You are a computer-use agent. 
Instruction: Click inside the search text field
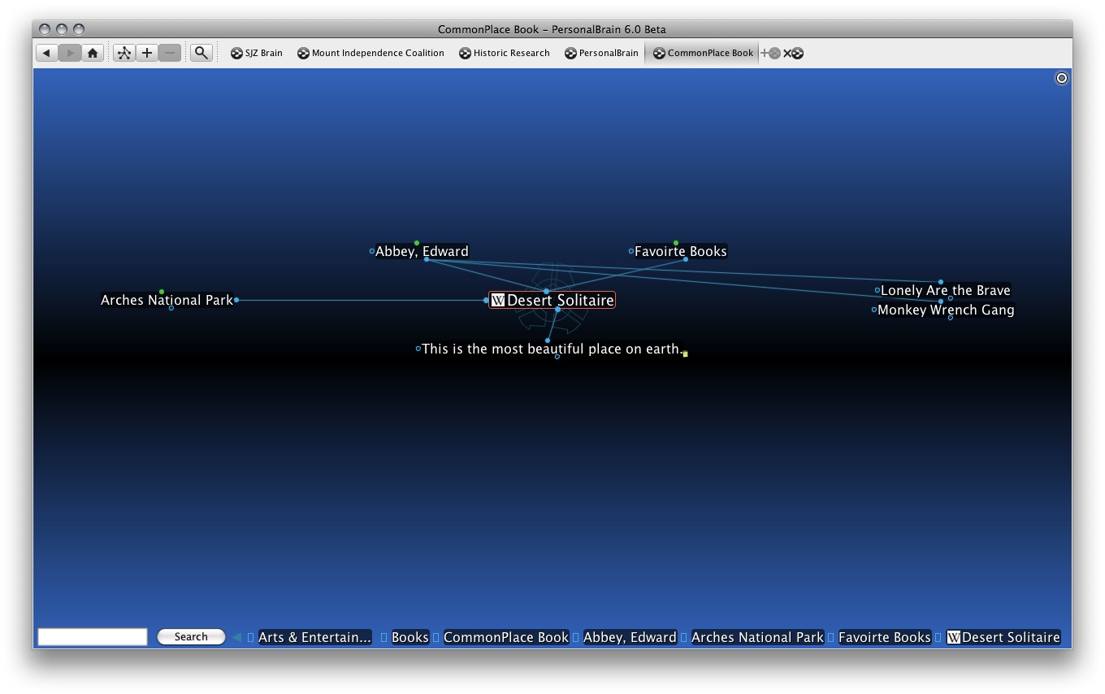(x=93, y=637)
